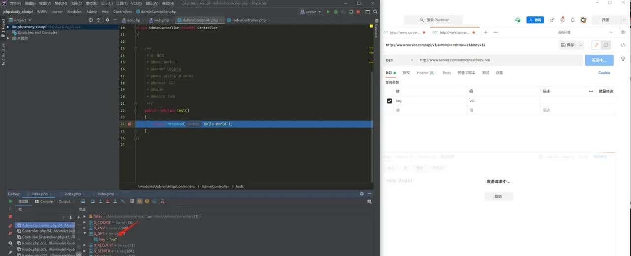
Task: Click the Step Out debugger icon
Action: click(x=115, y=201)
